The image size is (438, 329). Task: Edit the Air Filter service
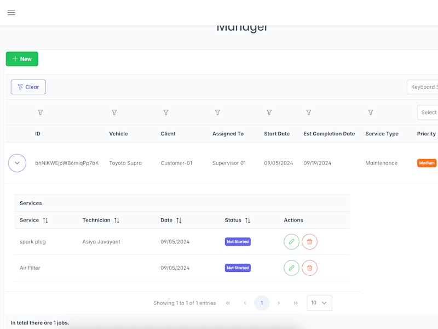291,268
